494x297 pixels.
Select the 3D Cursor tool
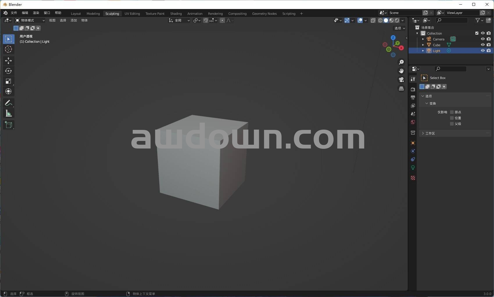coord(8,49)
